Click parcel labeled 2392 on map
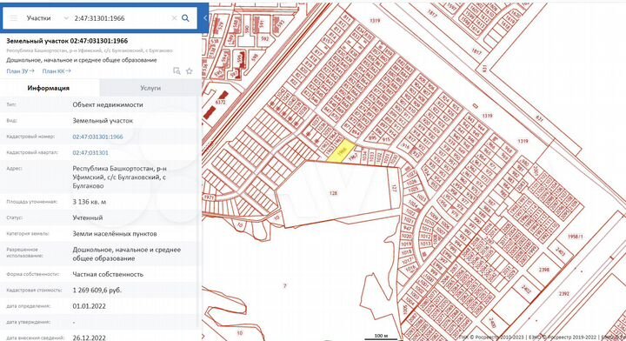626x341 pixels. pos(563,294)
